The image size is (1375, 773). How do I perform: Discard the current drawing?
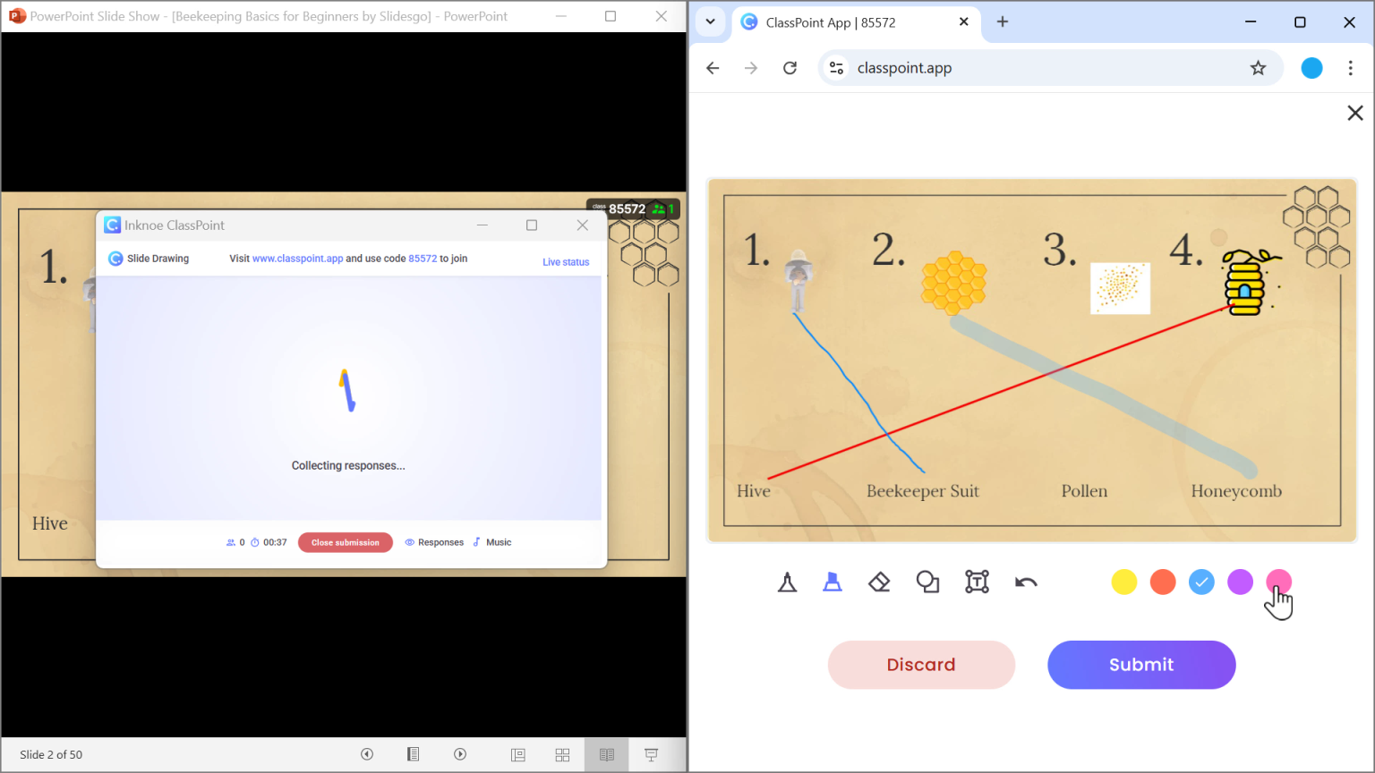coord(921,665)
